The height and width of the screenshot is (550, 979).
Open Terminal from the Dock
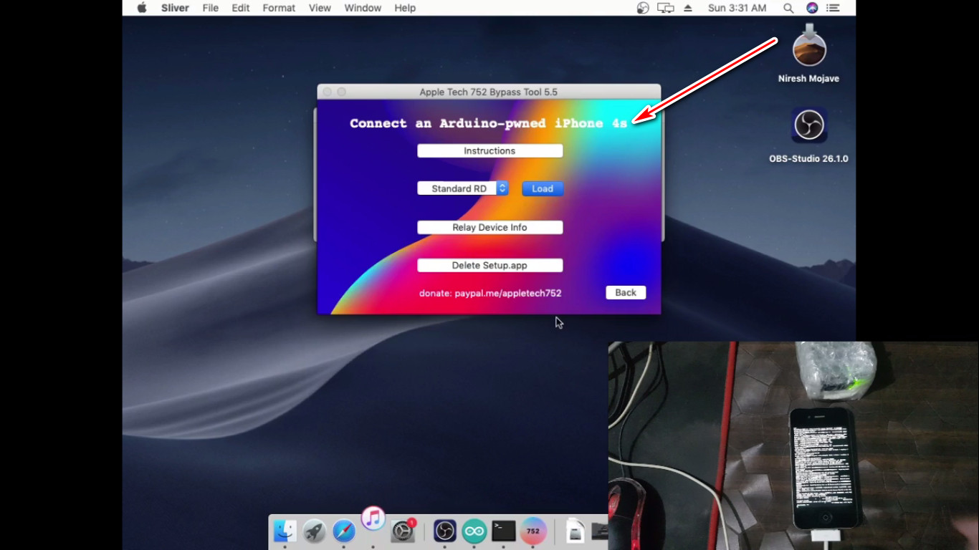504,531
